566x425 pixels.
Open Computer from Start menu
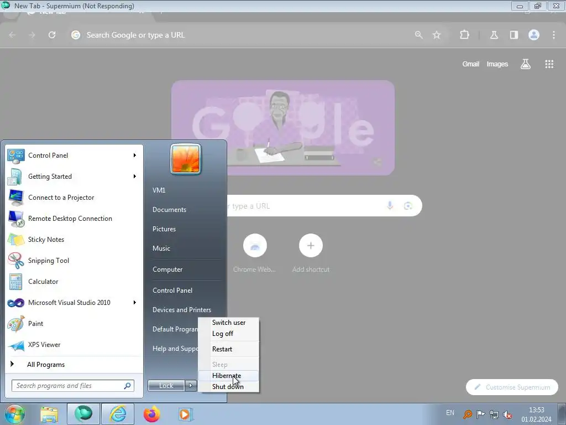coord(167,269)
